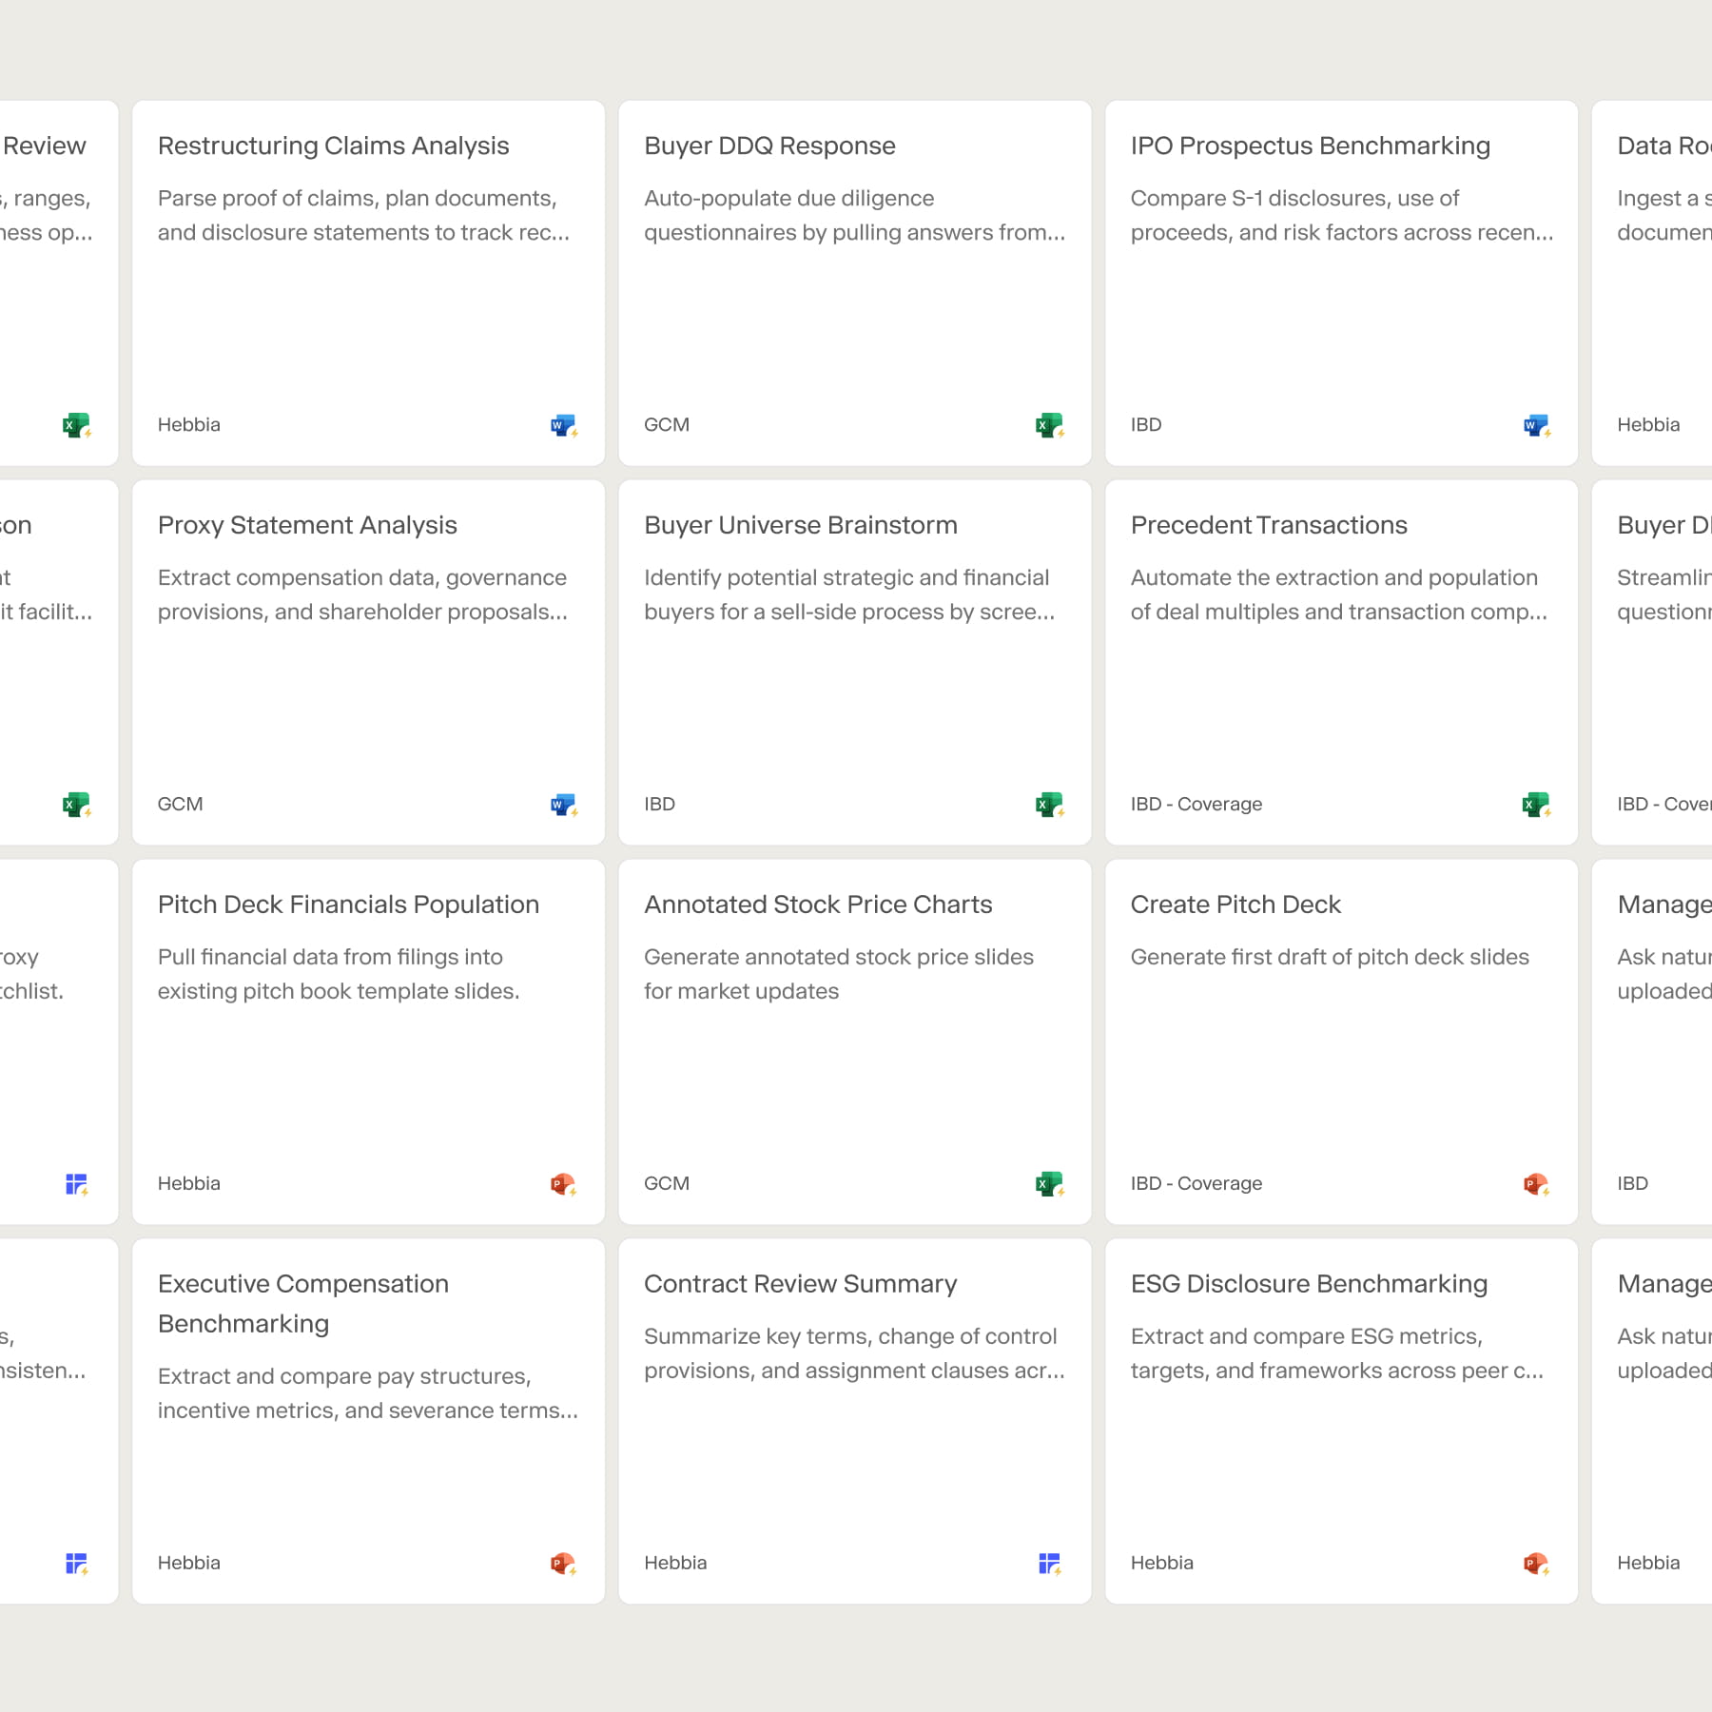
Task: Click Word icon on IPO Prospectus Benchmarking card
Action: (x=1537, y=425)
